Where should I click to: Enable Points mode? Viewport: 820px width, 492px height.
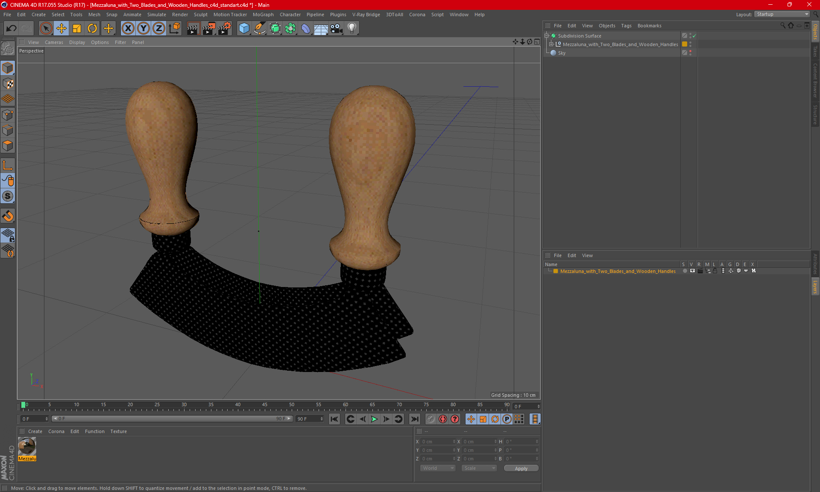click(8, 115)
